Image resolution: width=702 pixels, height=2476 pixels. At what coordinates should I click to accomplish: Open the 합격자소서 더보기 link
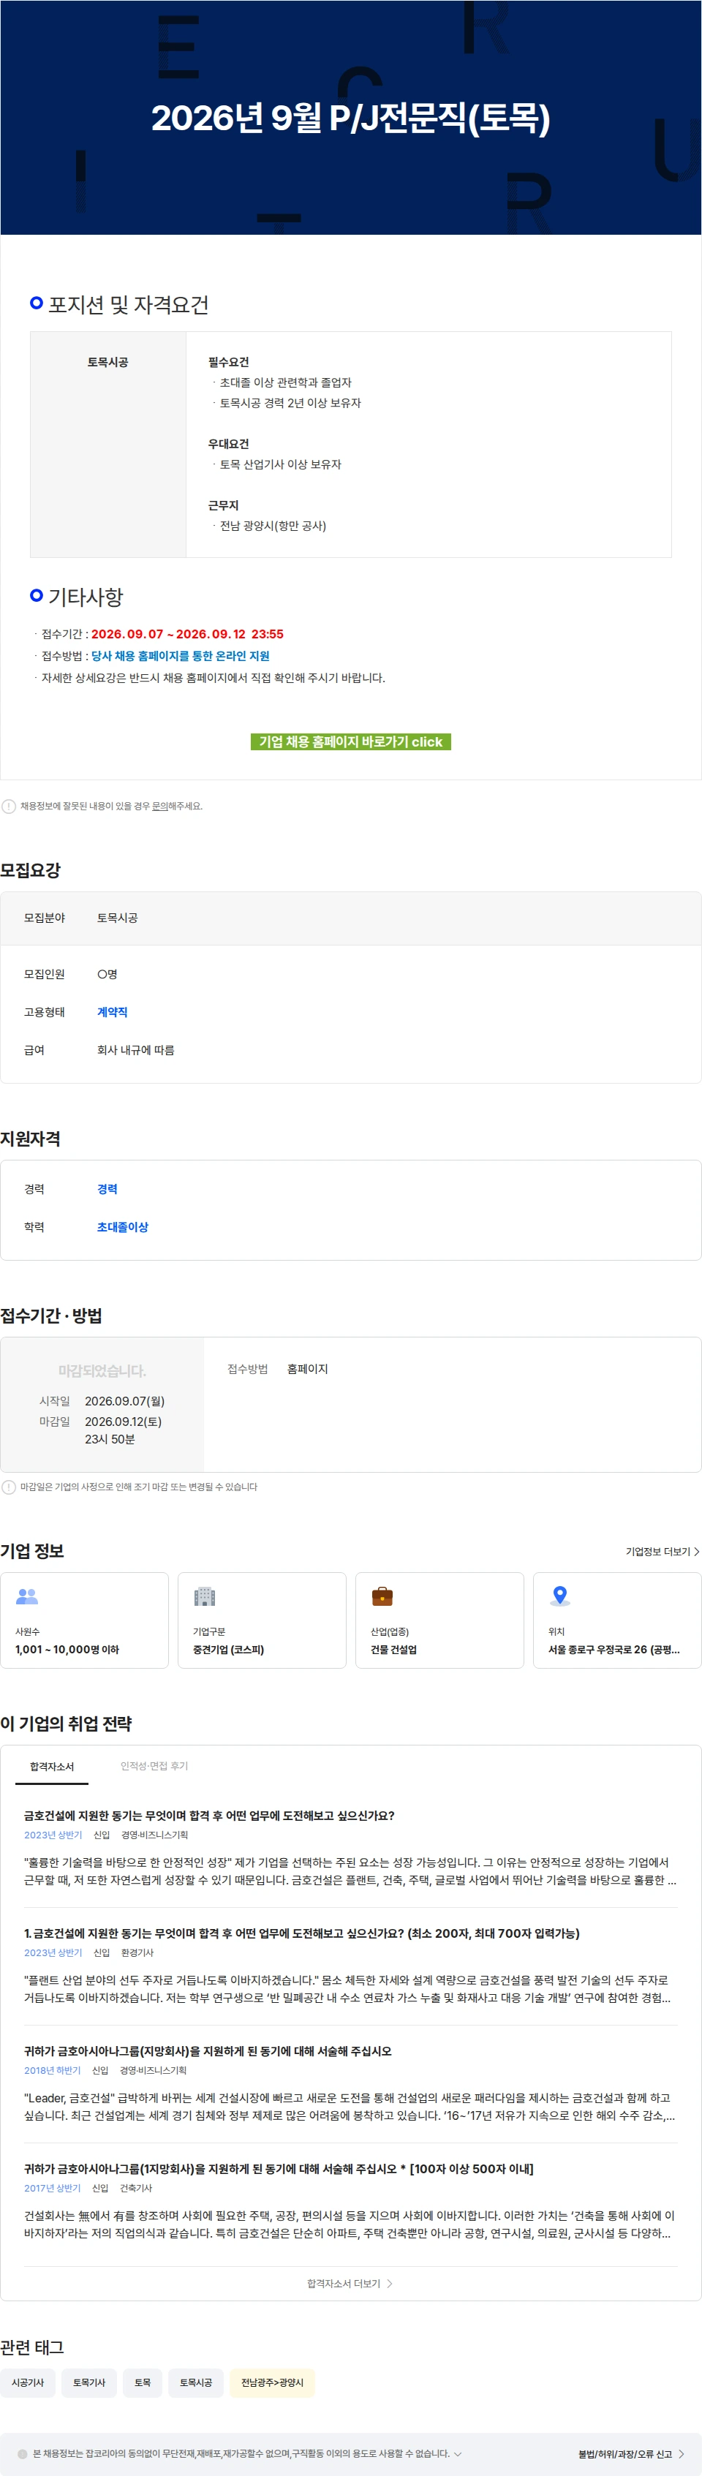coord(350,2283)
